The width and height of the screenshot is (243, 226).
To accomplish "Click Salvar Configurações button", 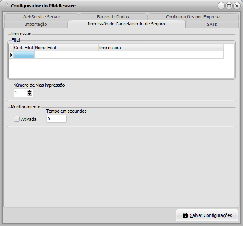I will coord(207,215).
